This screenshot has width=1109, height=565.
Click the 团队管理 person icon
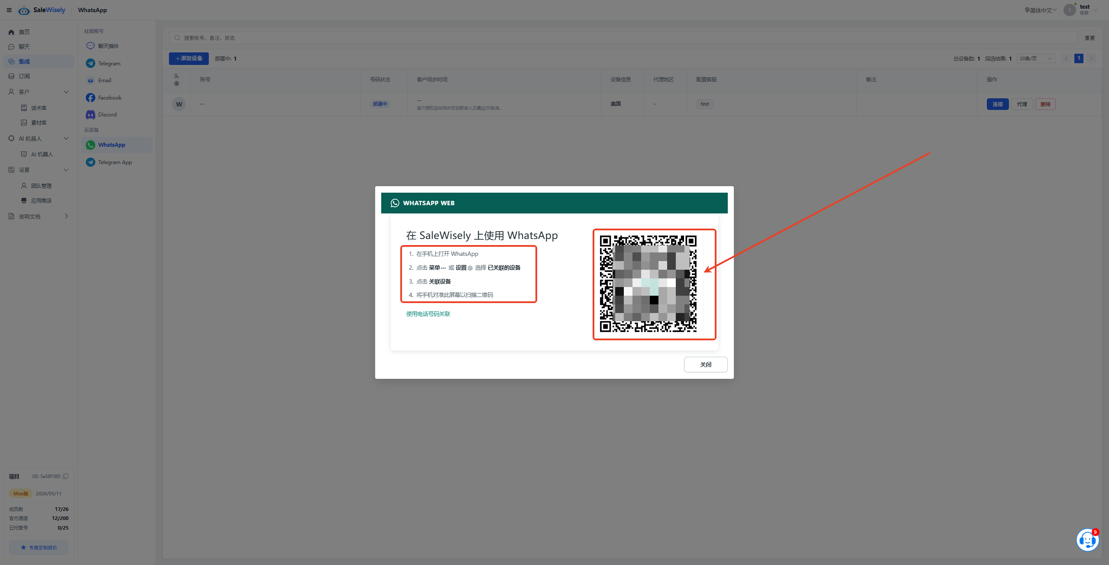point(24,186)
